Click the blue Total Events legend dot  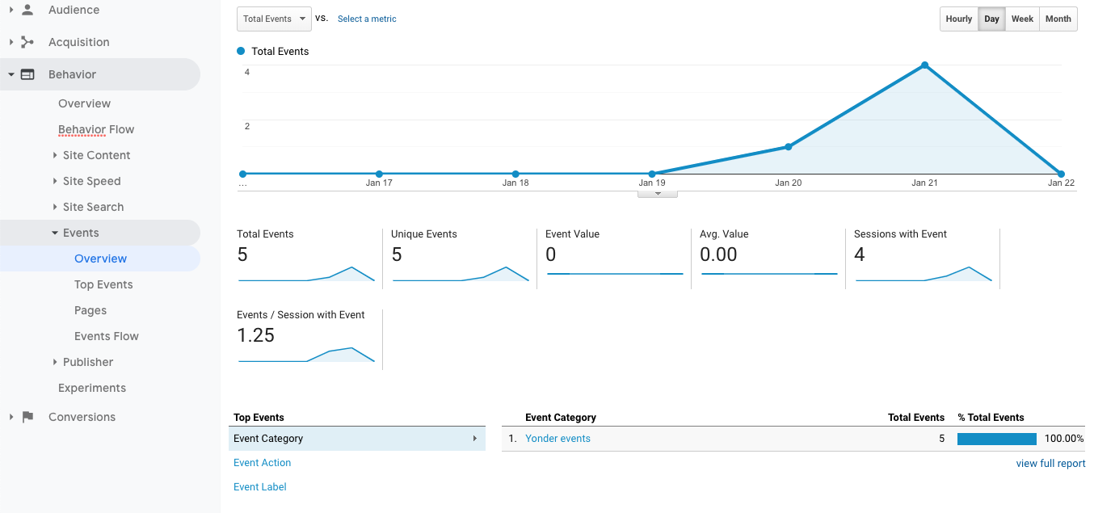[x=240, y=50]
